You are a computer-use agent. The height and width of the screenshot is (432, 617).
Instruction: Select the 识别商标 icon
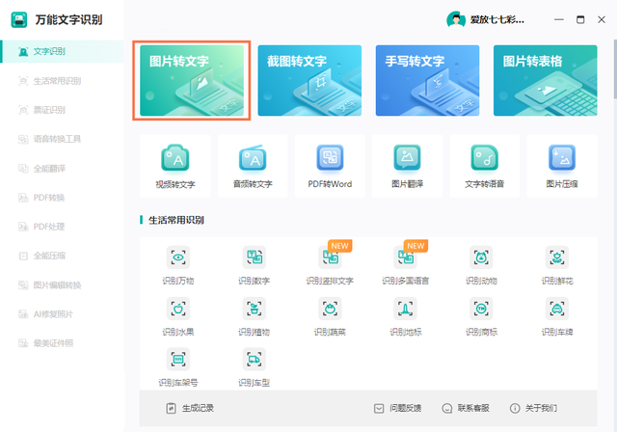tap(481, 309)
